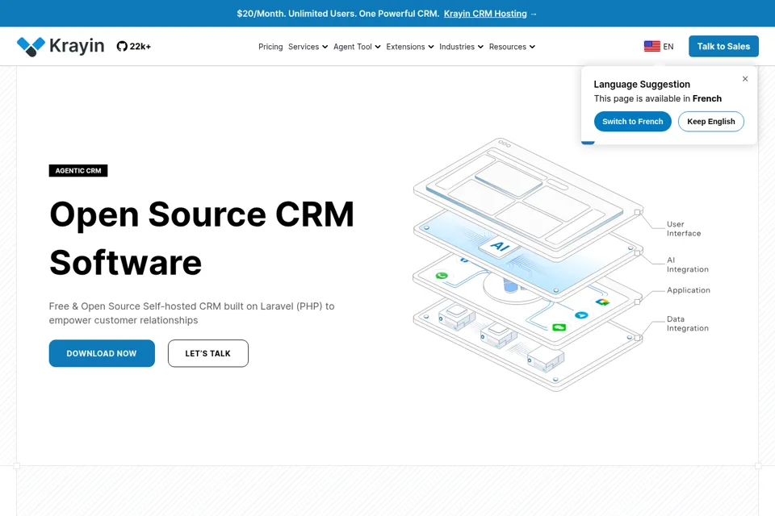Click the Krayin wordmark text
The height and width of the screenshot is (516, 775).
pyautogui.click(x=77, y=46)
